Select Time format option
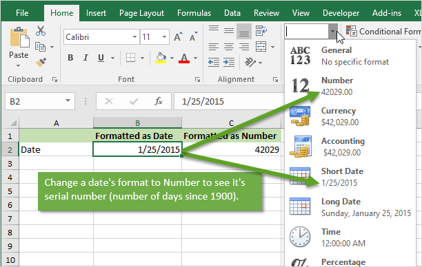Screen dimensions: 422x267 (351, 237)
